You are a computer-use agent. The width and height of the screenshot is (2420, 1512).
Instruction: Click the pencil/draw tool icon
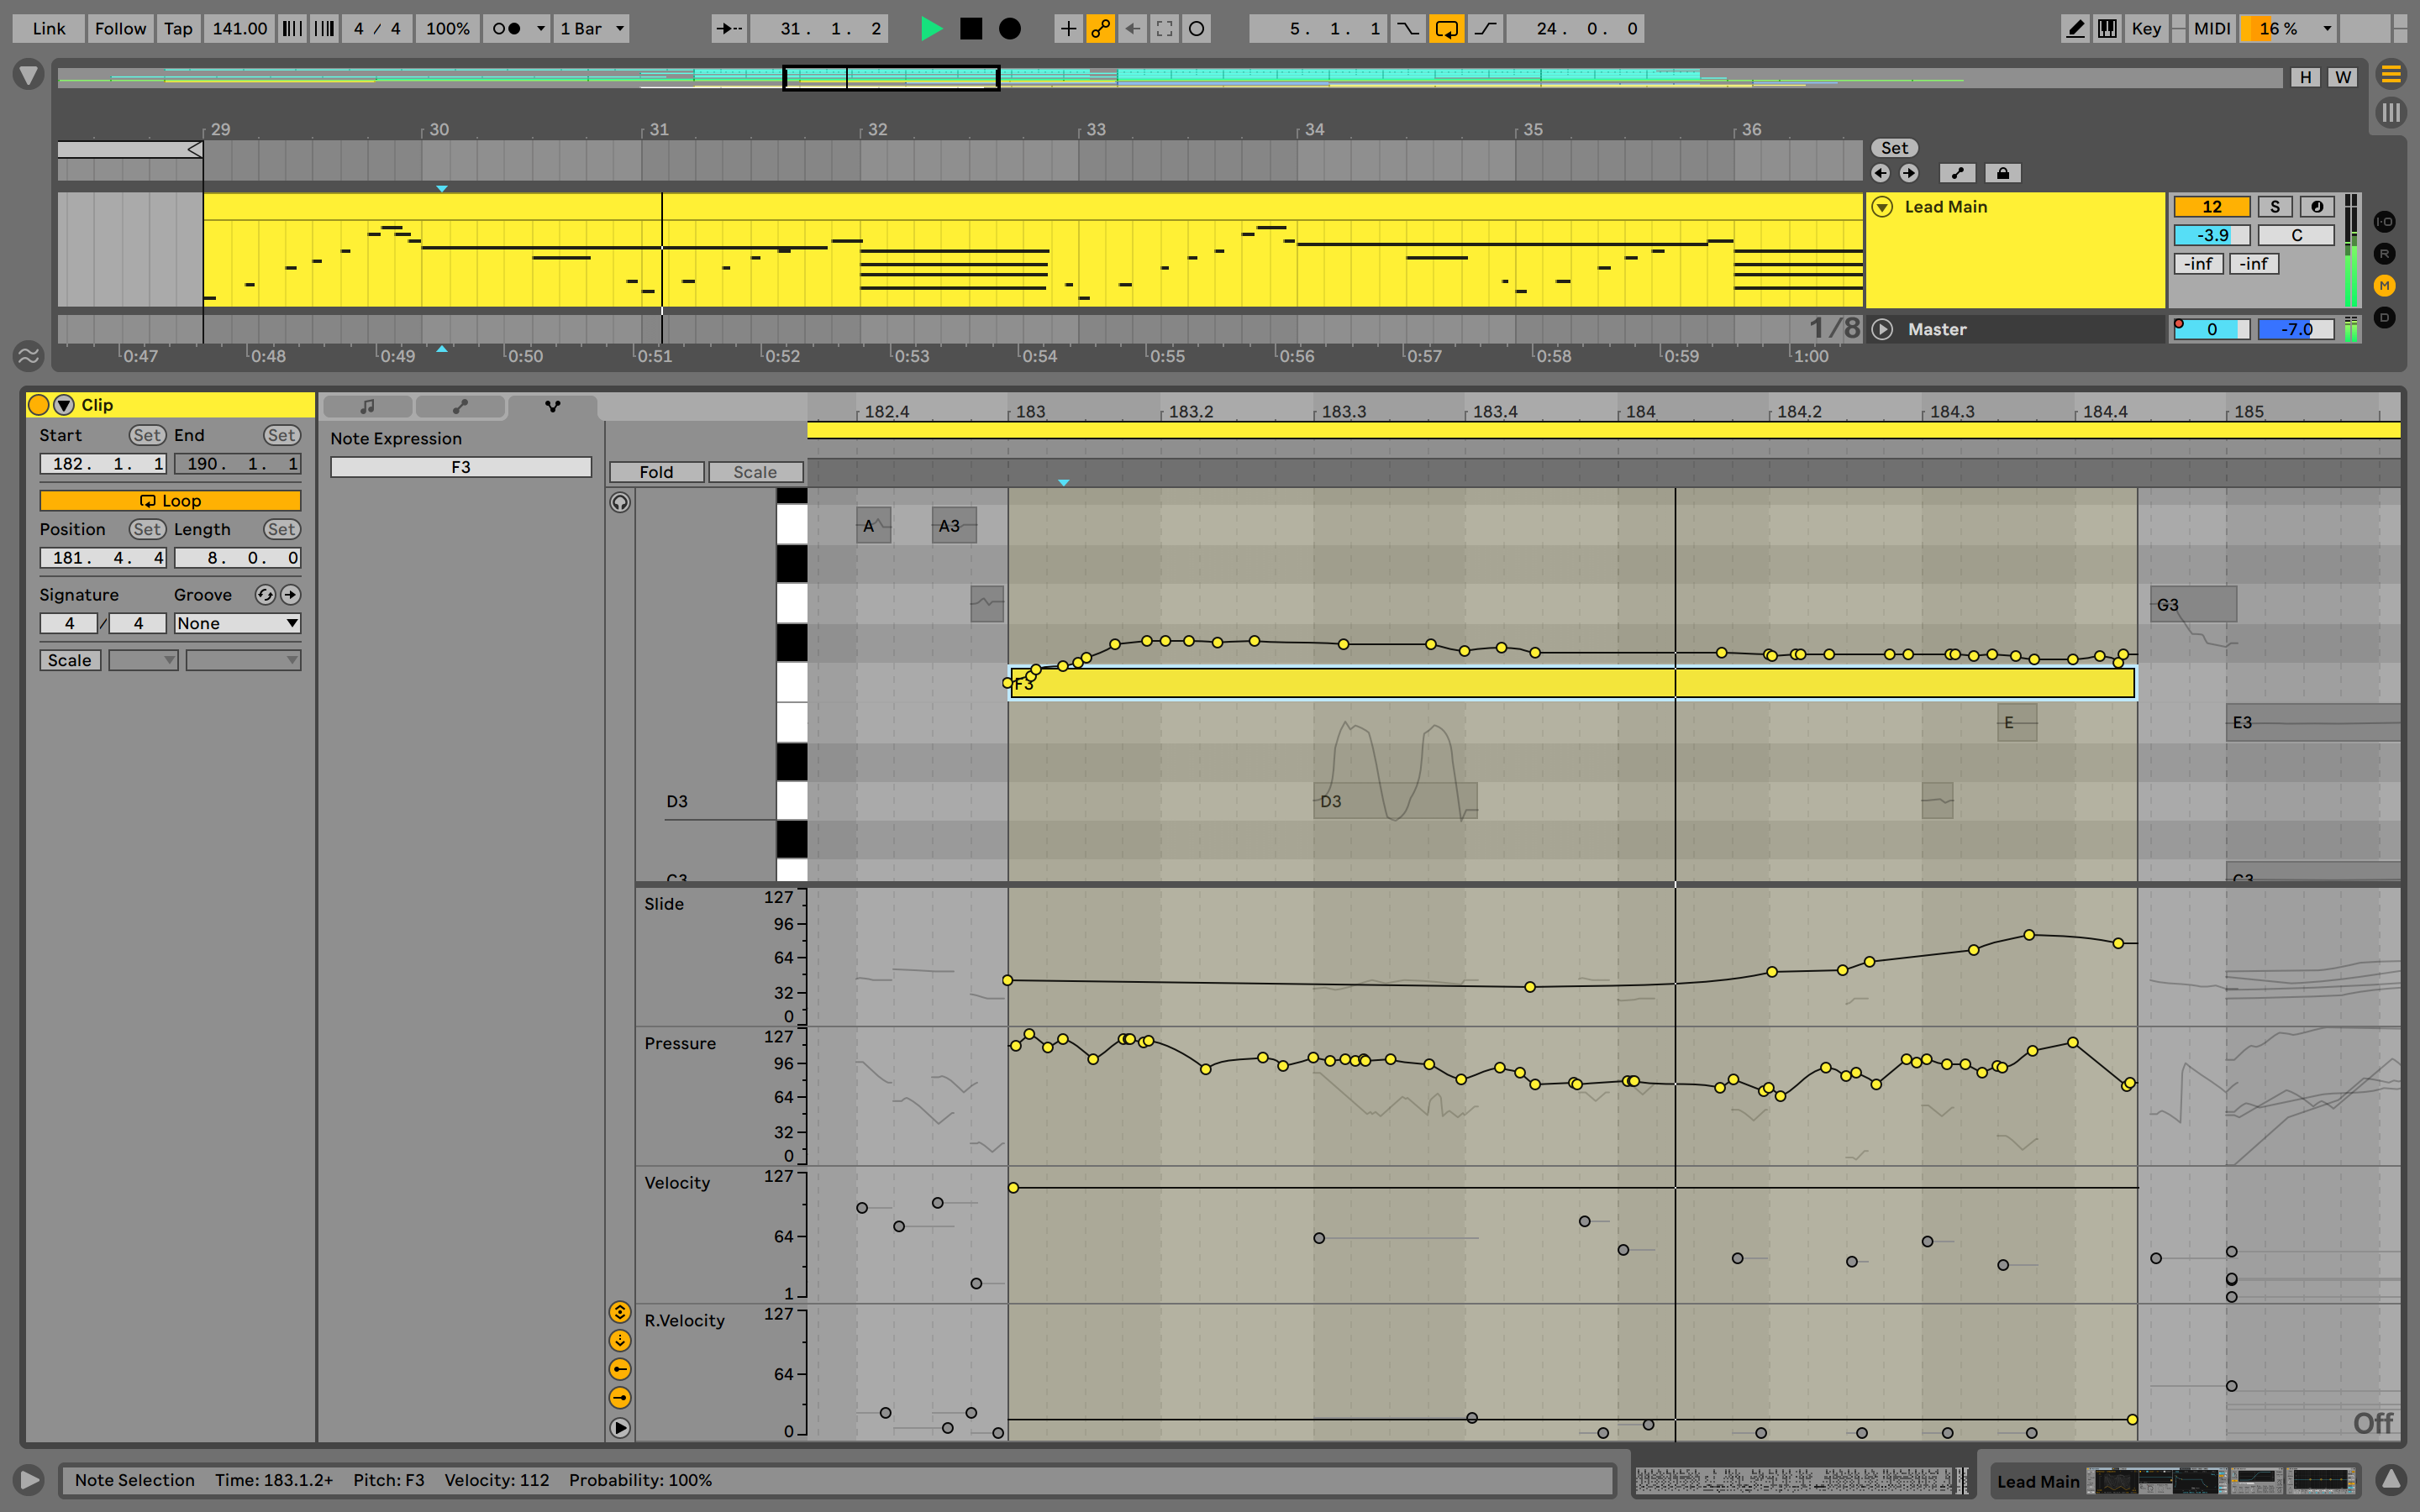(2079, 26)
